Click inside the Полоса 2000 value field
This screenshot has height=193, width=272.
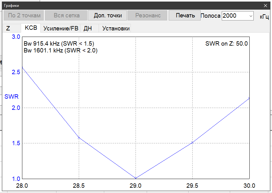pos(234,16)
